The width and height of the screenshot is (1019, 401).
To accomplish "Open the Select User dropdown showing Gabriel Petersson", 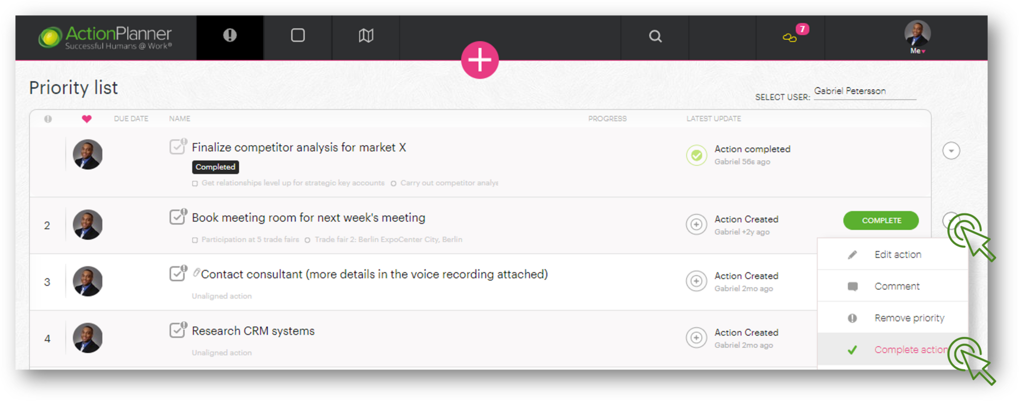I will (865, 92).
